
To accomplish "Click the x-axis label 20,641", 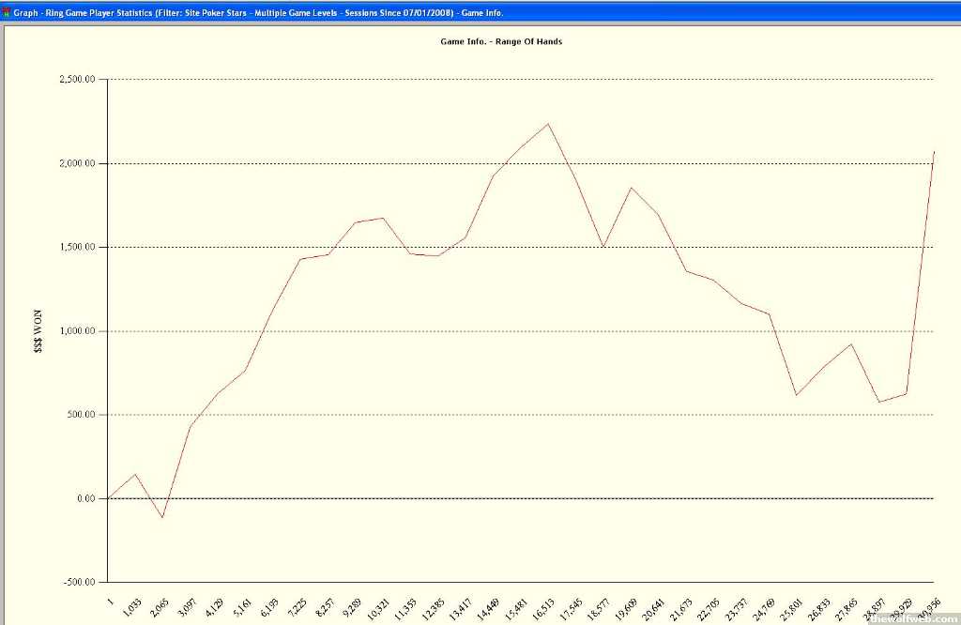I will [653, 608].
